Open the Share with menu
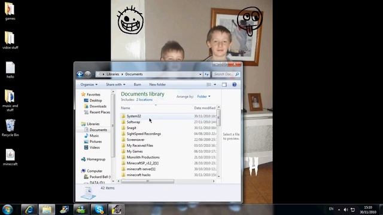Viewport: 383px width, 215px height. (x=115, y=85)
